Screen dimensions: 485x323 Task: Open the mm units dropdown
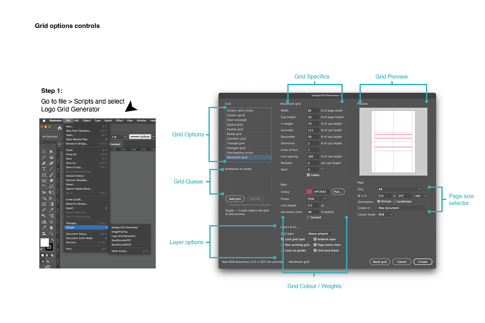click(x=420, y=195)
